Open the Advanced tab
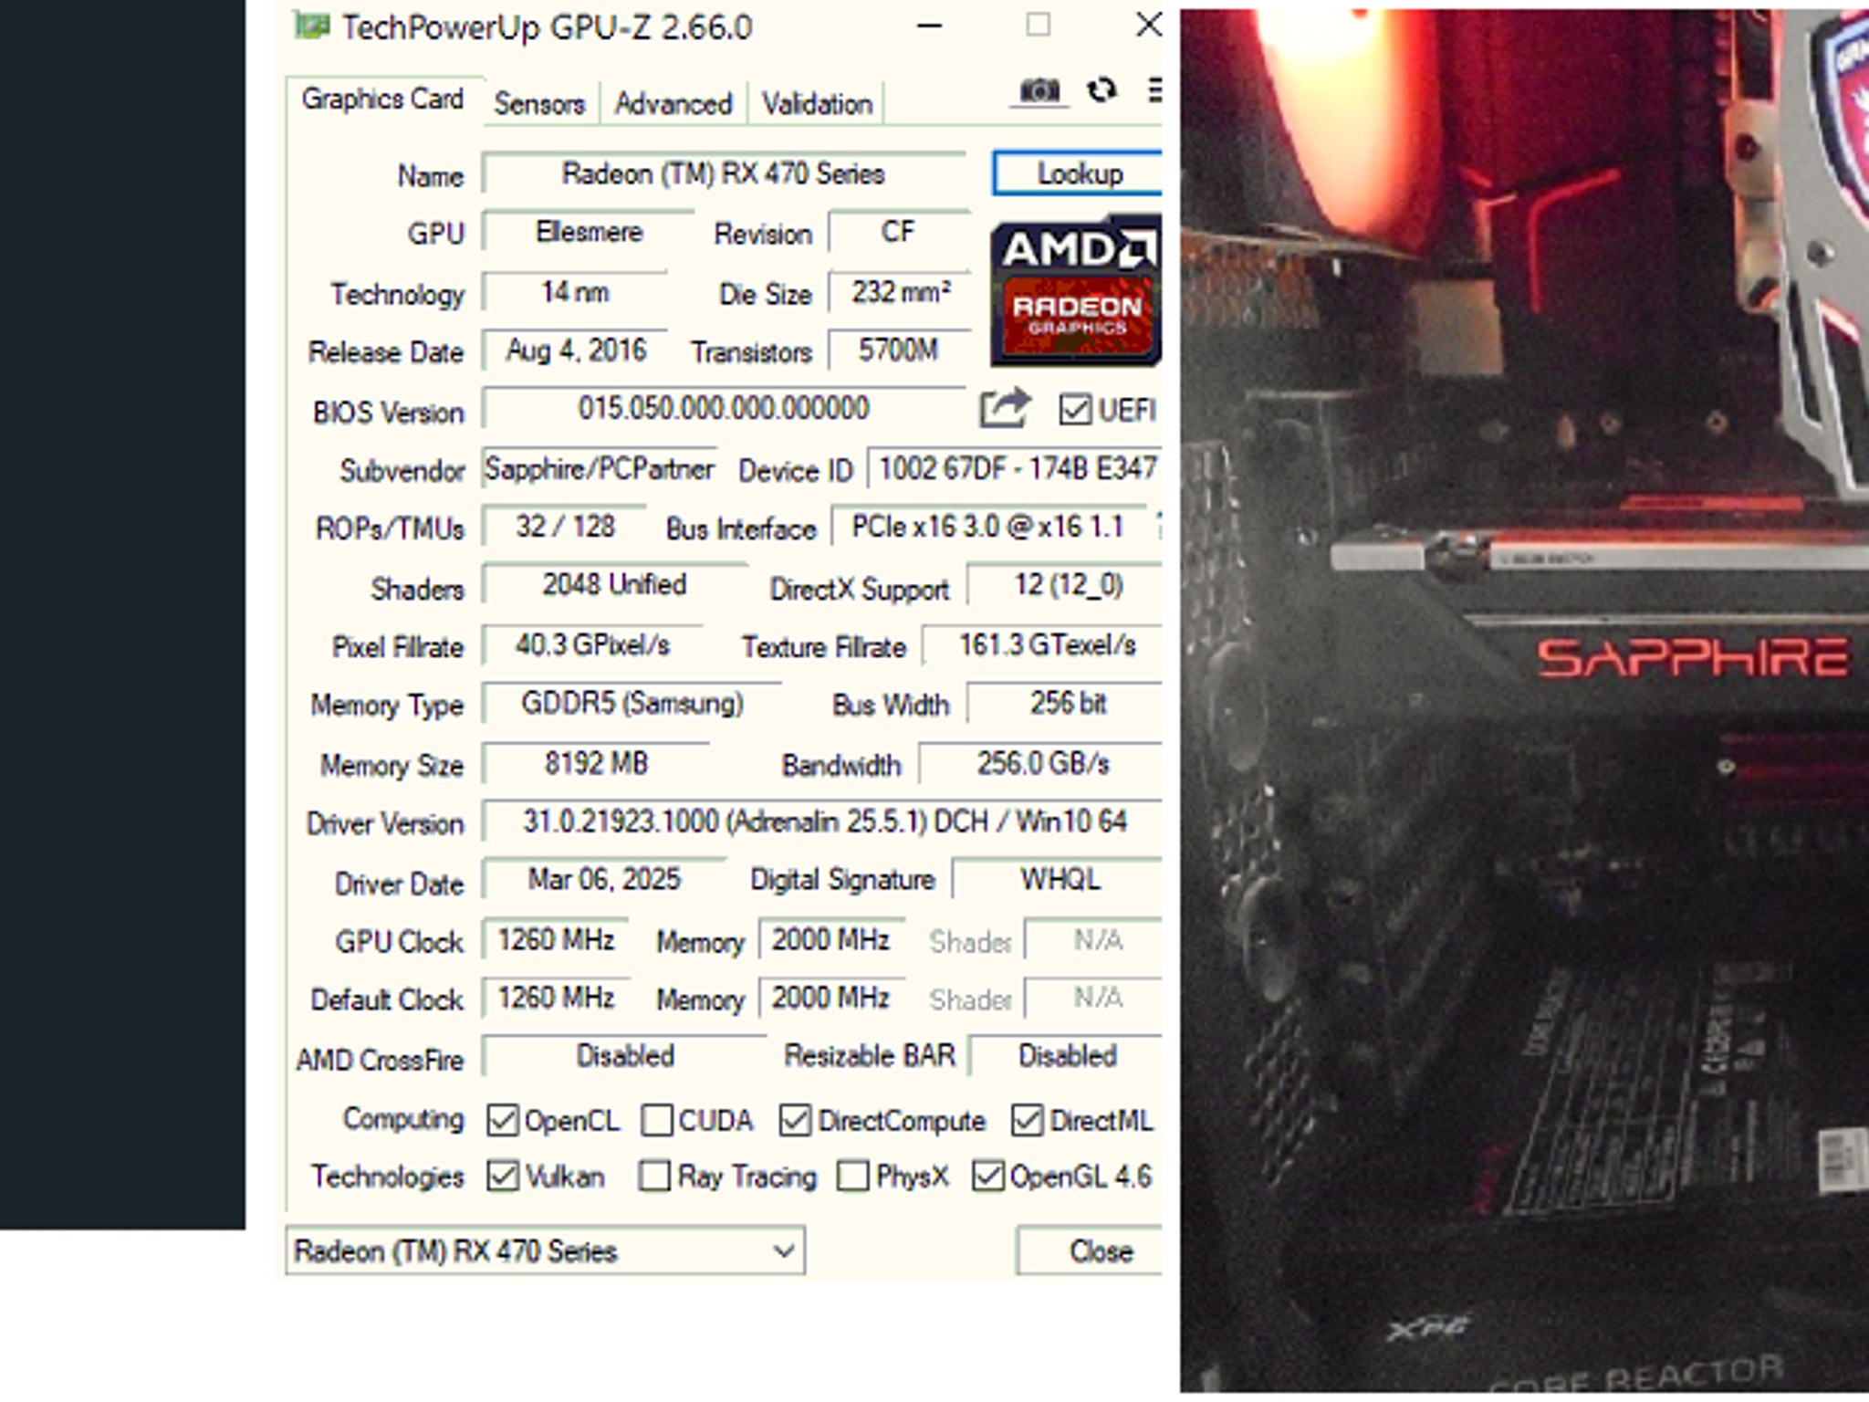This screenshot has width=1869, height=1402. 673,103
